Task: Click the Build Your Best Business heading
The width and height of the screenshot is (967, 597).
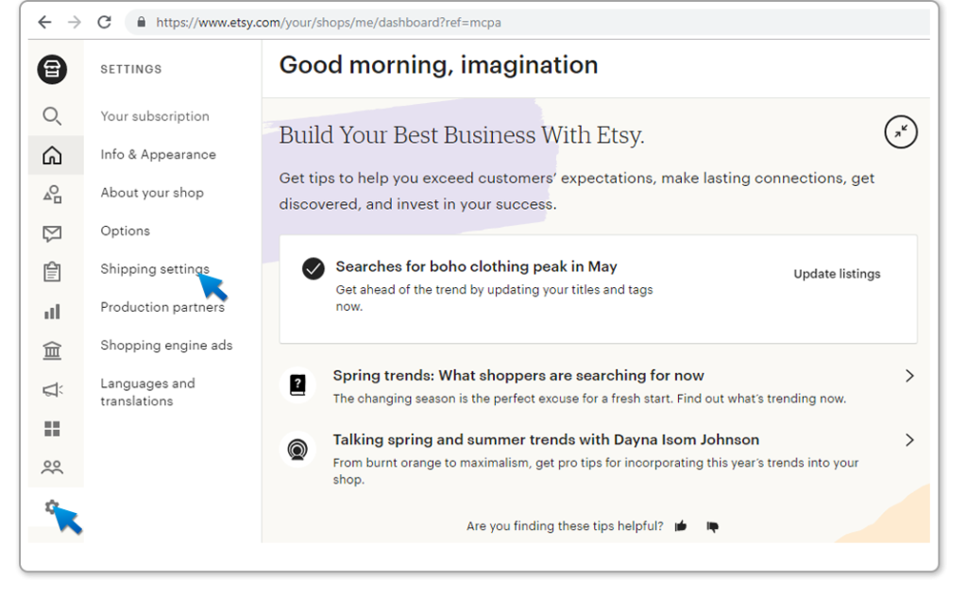Action: [x=461, y=135]
